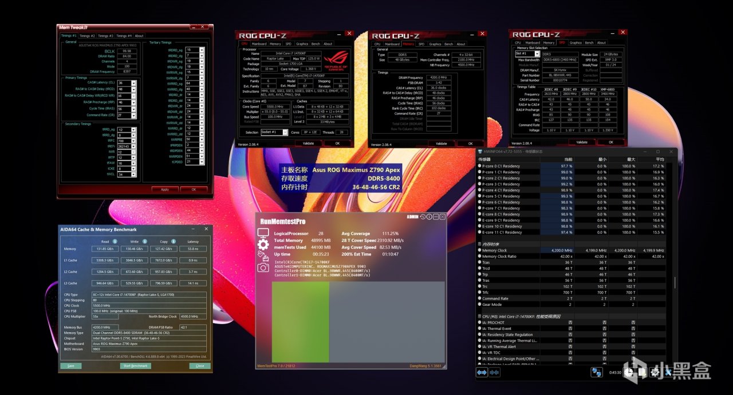This screenshot has width=733, height=395.
Task: Open Command Rate (CR) dropdown in Mem TweakIt
Action: pos(134,115)
